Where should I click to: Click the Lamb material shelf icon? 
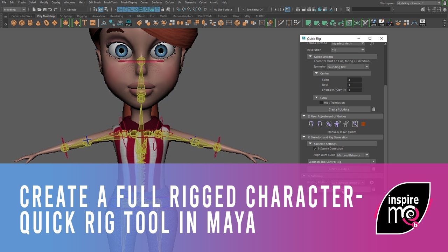[x=373, y=23]
